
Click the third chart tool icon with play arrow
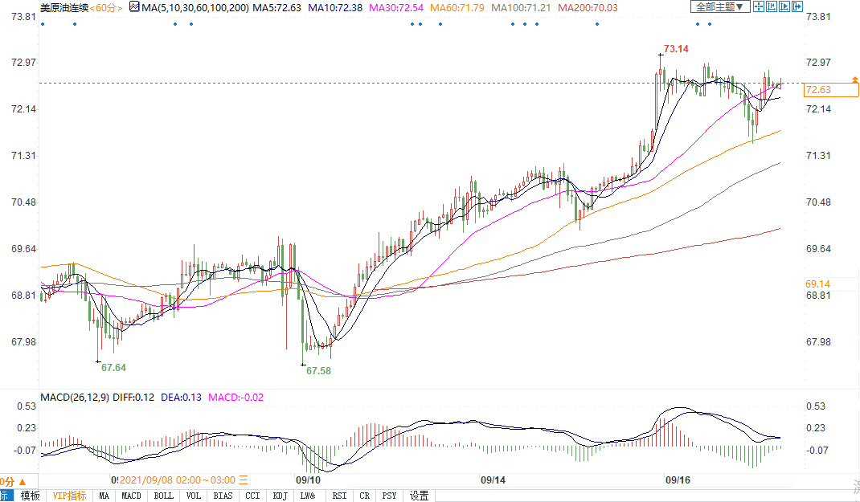(x=784, y=6)
